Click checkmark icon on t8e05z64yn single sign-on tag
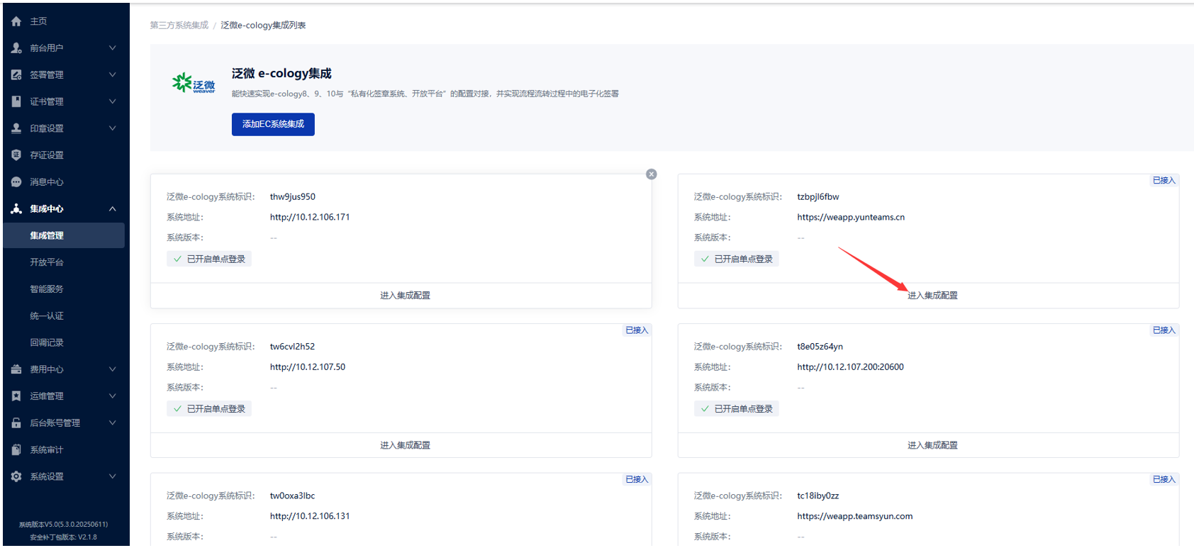The width and height of the screenshot is (1194, 548). coord(705,409)
